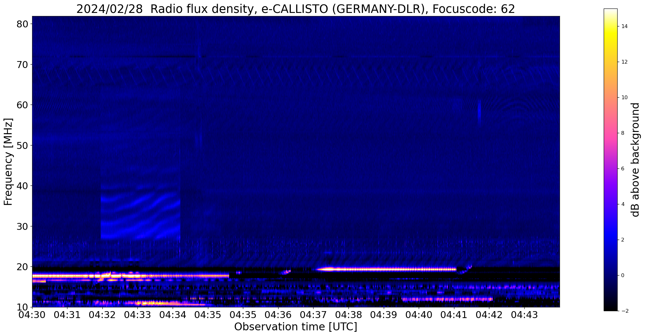Click the 4 label on the colorbar
Viewport: 645px width, 336px height.
[x=623, y=204]
